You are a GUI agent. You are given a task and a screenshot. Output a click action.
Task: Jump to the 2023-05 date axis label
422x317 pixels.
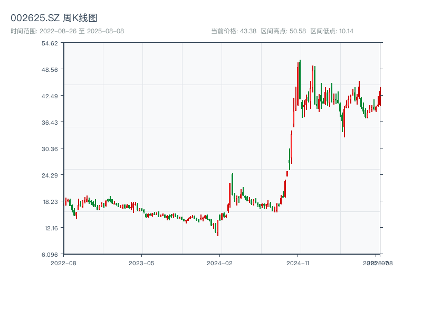(142, 263)
